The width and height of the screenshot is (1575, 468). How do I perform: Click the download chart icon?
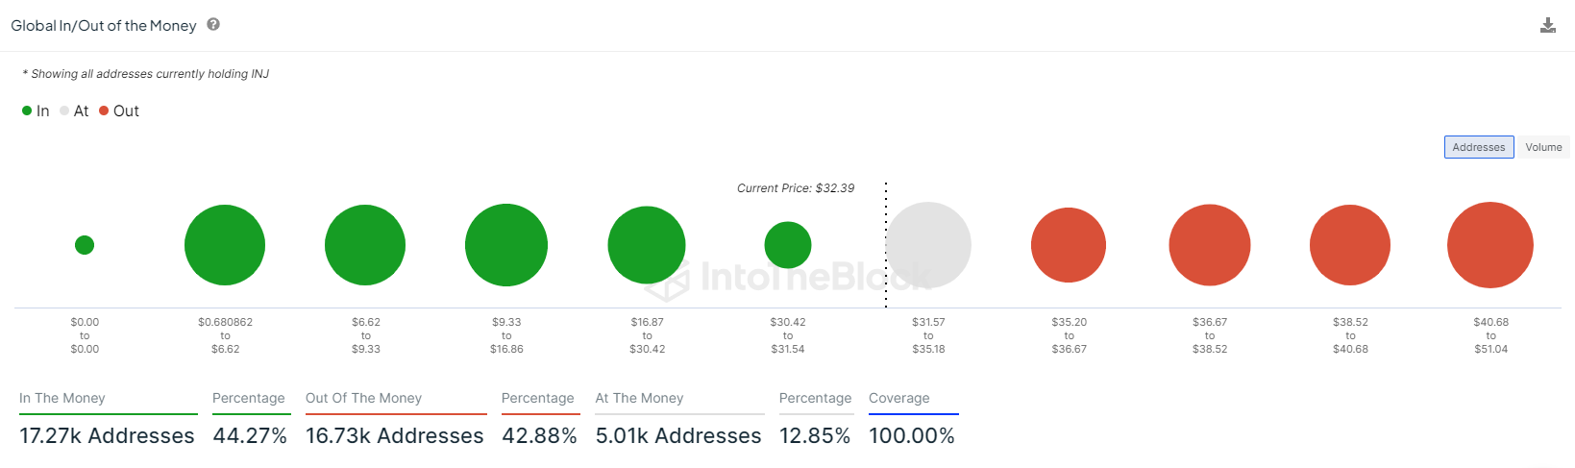[x=1547, y=26]
